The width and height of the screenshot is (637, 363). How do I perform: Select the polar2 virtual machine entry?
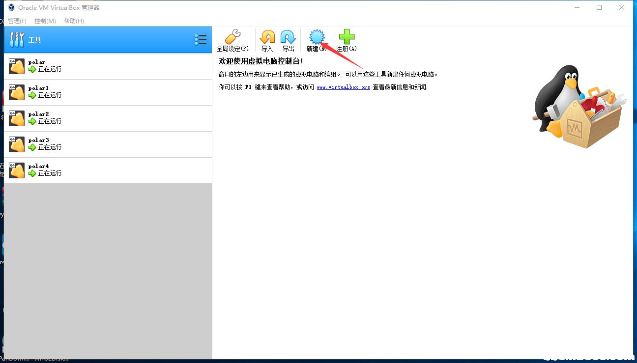click(x=98, y=118)
